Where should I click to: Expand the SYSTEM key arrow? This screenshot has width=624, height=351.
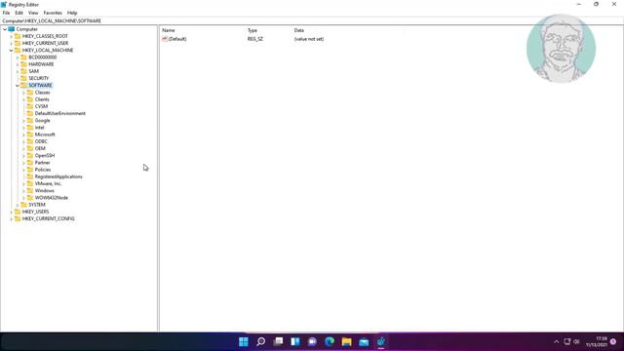pos(18,205)
